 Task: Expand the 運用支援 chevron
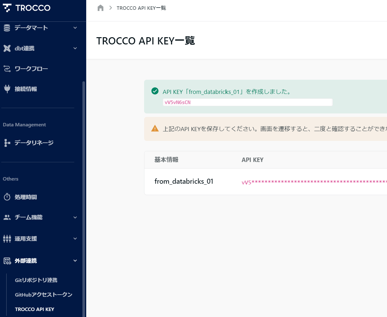point(75,239)
